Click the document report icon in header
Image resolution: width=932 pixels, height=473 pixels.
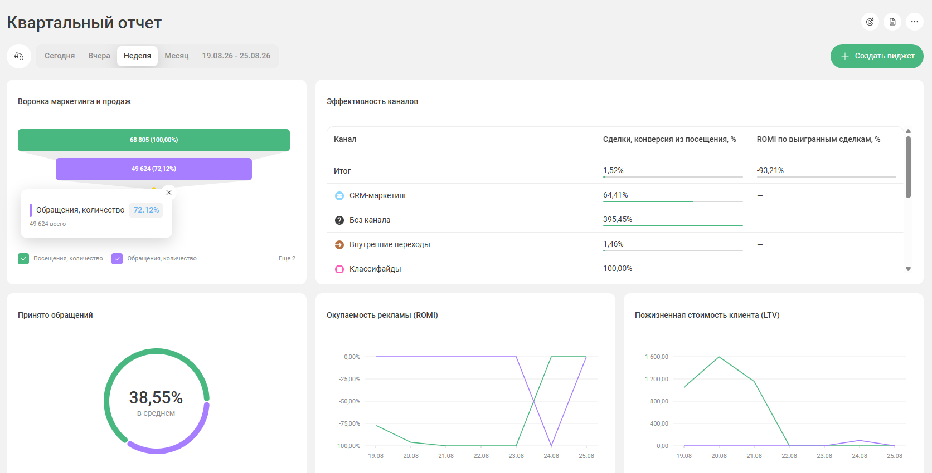(x=892, y=22)
